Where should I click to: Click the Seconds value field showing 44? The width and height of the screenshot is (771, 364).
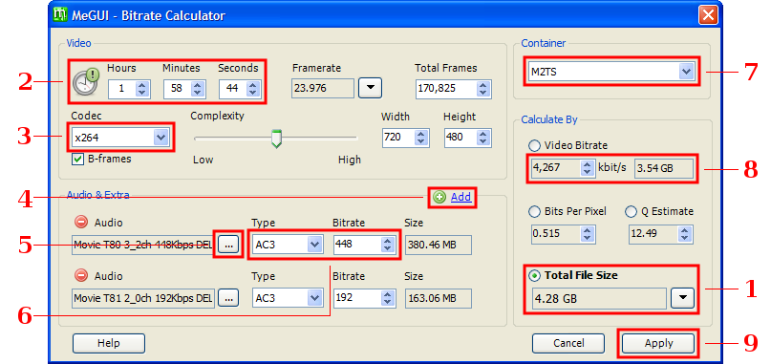coord(233,89)
